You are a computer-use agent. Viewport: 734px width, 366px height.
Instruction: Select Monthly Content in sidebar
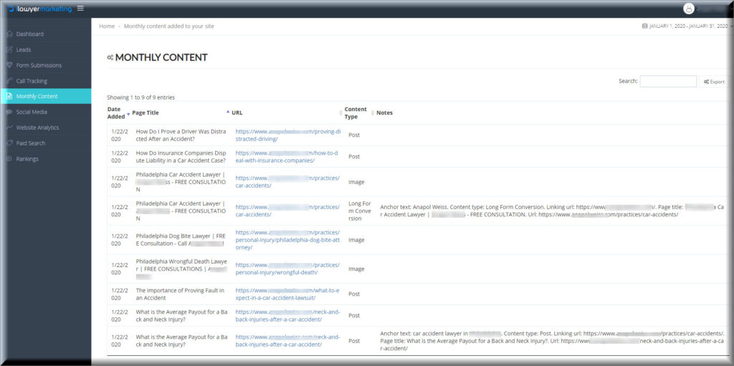pyautogui.click(x=46, y=97)
